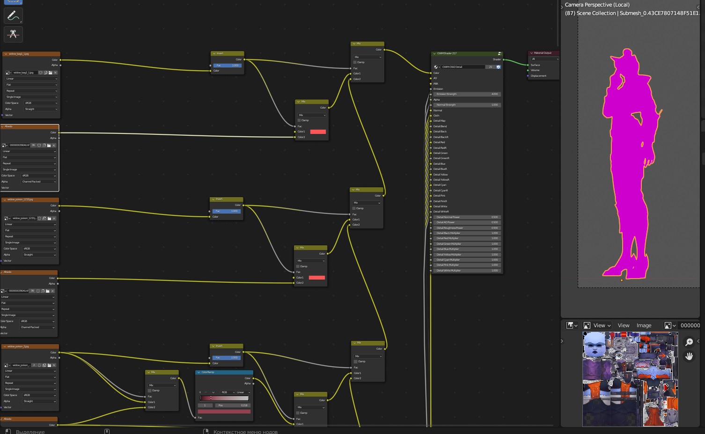
Task: Unlink image from the topmost Albedo node
Action: pyautogui.click(x=54, y=145)
